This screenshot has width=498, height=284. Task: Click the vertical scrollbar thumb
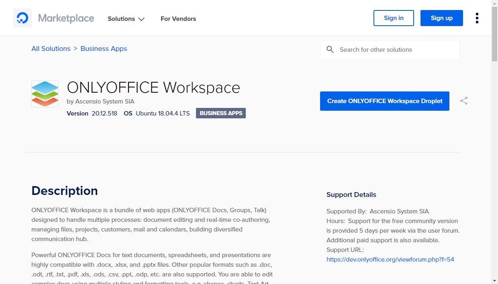coord(494,34)
